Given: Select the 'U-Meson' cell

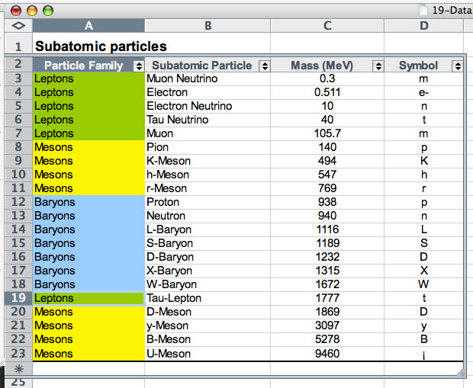Looking at the screenshot, I should (208, 354).
